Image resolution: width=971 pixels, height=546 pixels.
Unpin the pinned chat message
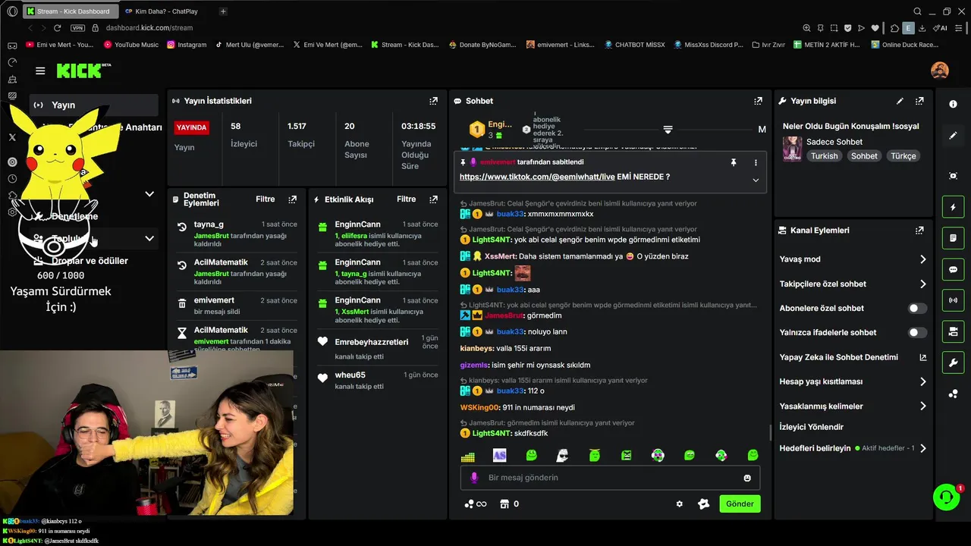click(734, 162)
